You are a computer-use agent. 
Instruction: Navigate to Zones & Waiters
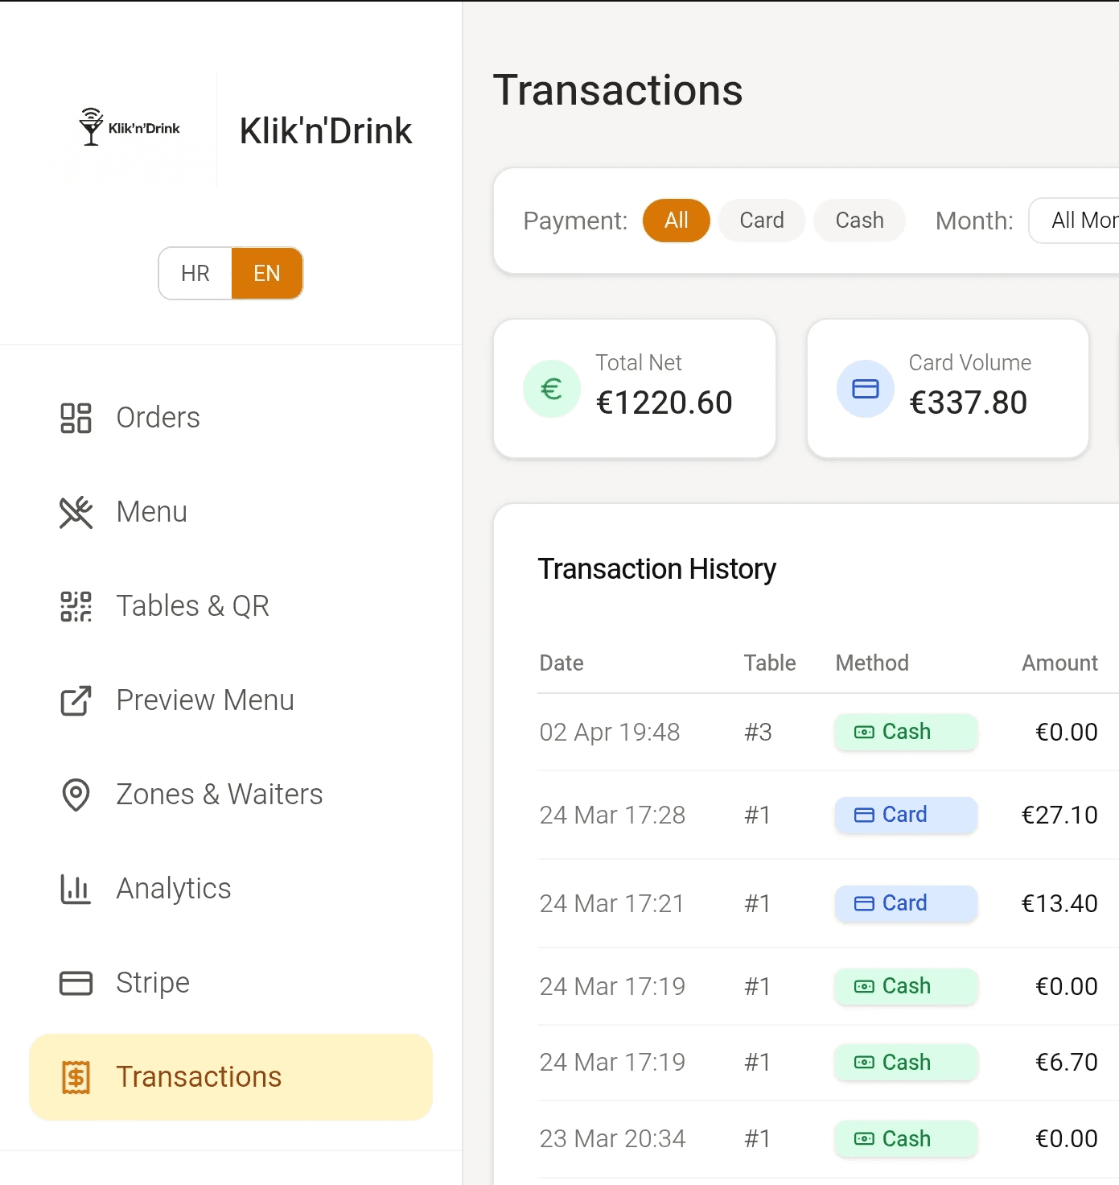231,795
